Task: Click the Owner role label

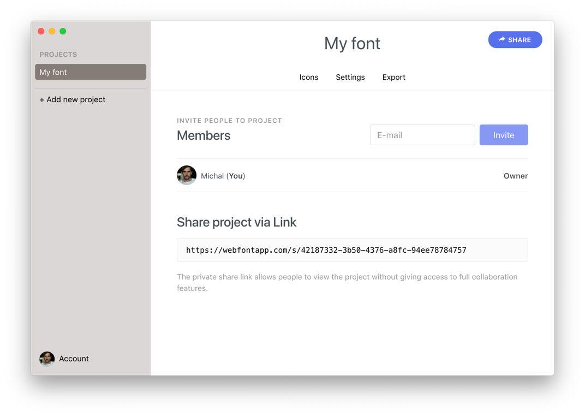Action: click(515, 176)
